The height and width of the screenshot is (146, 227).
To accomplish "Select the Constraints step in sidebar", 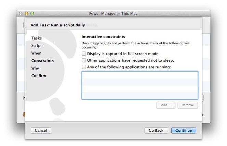I will pos(42,61).
